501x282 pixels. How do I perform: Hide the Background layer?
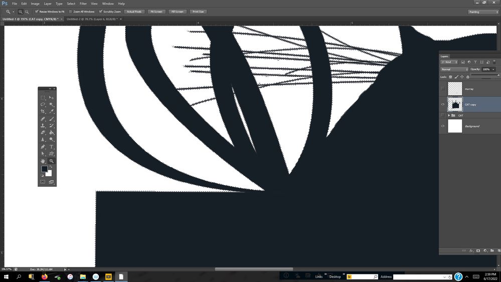click(x=443, y=126)
